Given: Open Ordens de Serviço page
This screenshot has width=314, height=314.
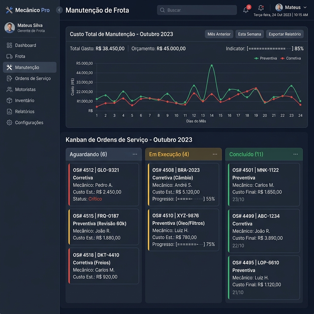Looking at the screenshot, I should (30, 78).
